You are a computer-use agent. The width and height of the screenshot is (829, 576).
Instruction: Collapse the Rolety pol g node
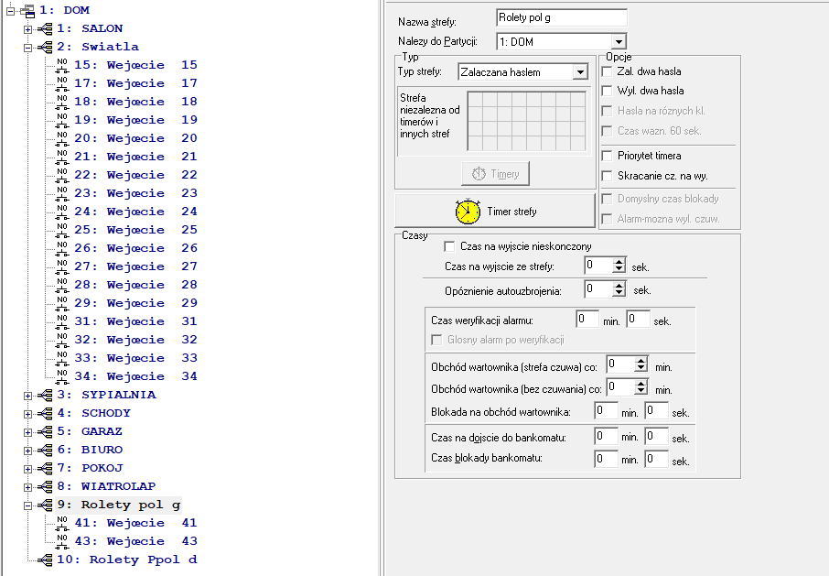[27, 505]
